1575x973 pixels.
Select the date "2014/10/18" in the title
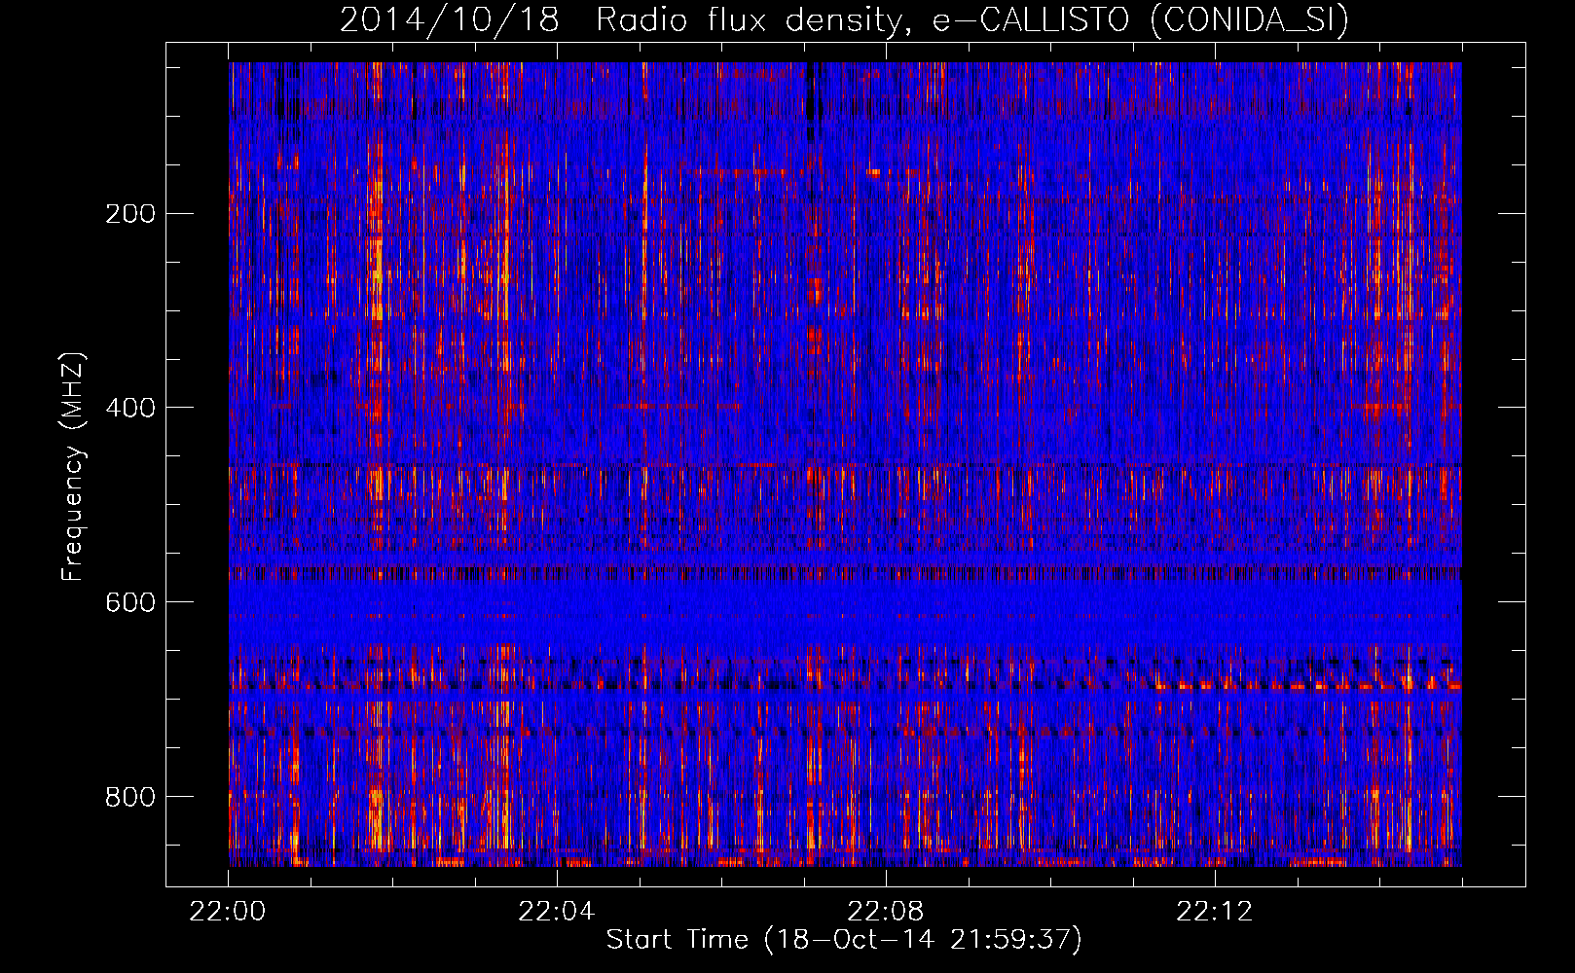coord(450,19)
